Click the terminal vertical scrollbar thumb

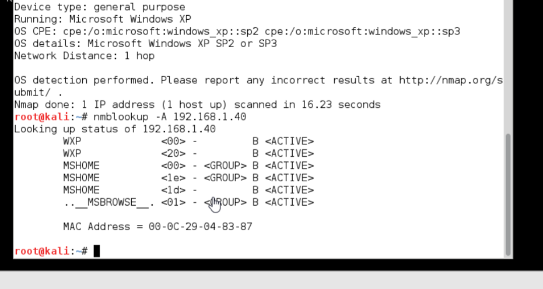509,195
